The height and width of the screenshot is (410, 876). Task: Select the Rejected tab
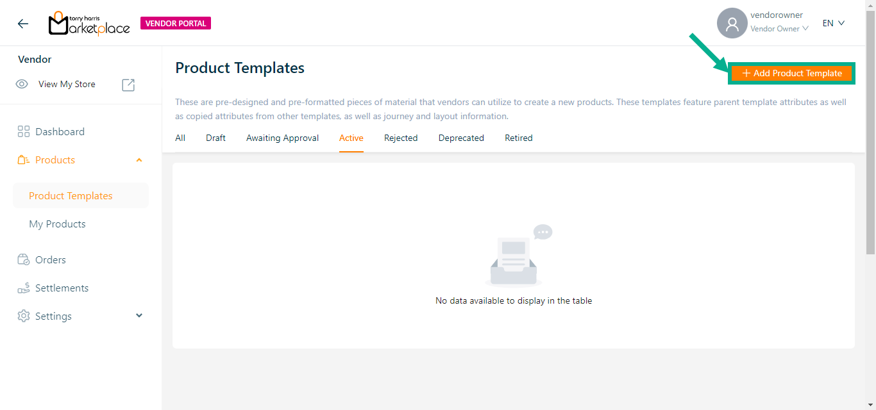(401, 138)
